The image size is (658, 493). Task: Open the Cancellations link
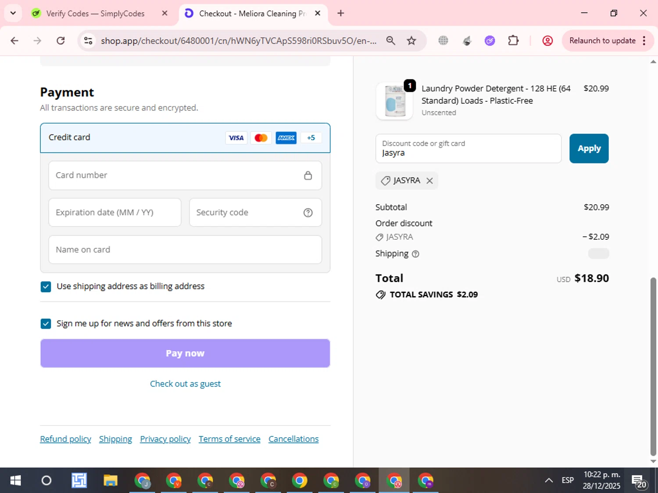(x=293, y=439)
